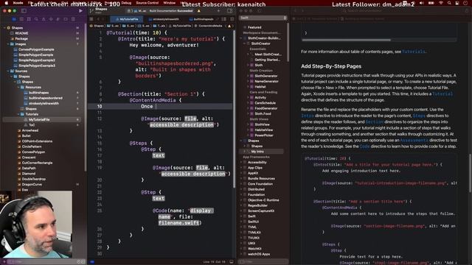Open the Tutorial directive link

[x=442, y=93]
